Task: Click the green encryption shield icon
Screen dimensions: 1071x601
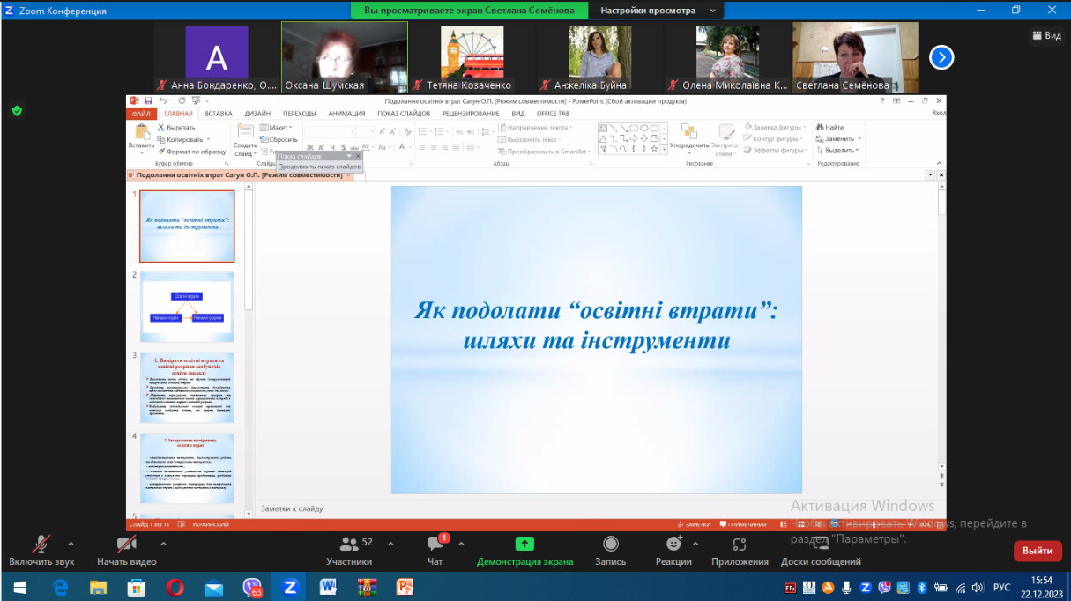Action: (17, 111)
